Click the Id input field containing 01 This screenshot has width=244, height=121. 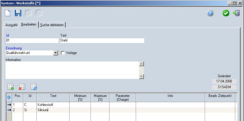point(32,41)
